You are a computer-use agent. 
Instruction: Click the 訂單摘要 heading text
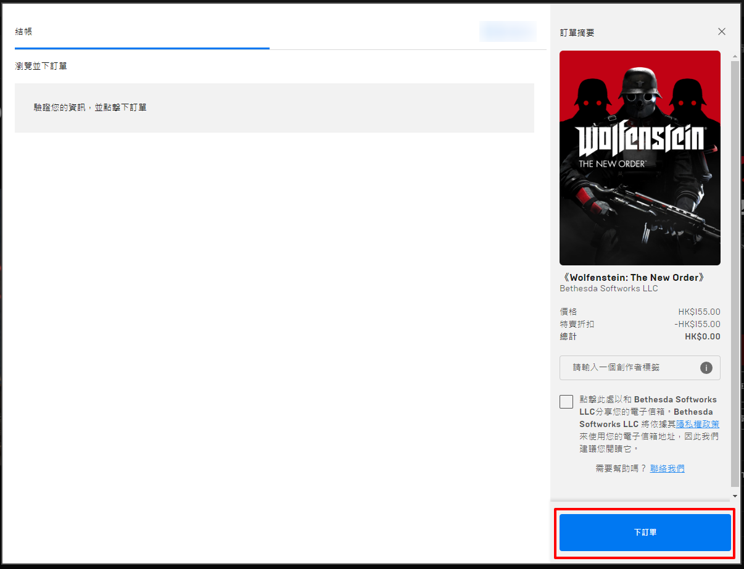tap(577, 32)
